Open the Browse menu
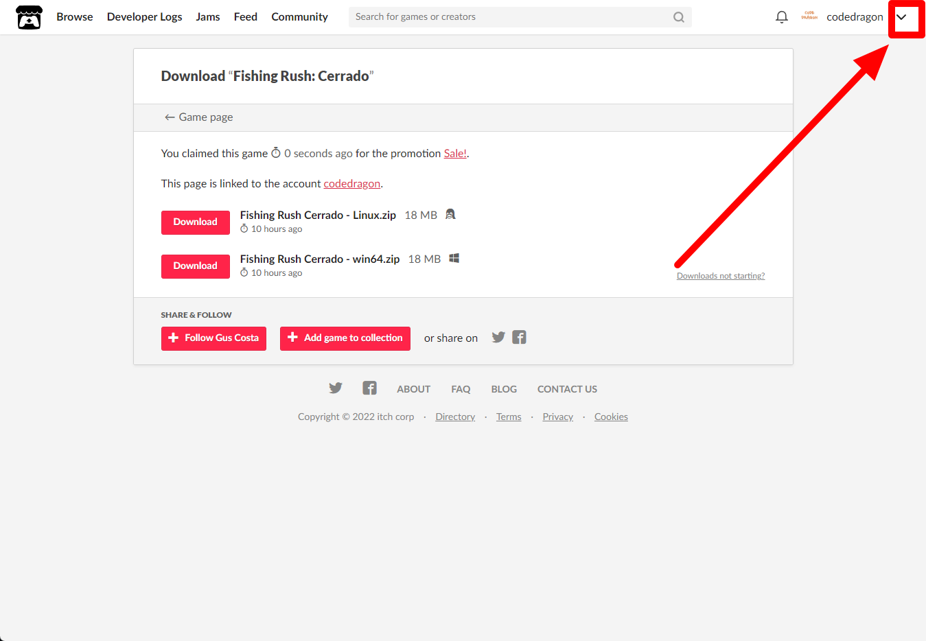 [x=75, y=17]
